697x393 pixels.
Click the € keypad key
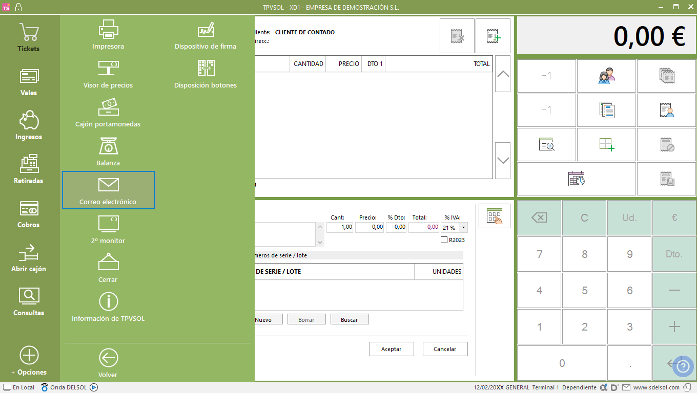pos(674,217)
